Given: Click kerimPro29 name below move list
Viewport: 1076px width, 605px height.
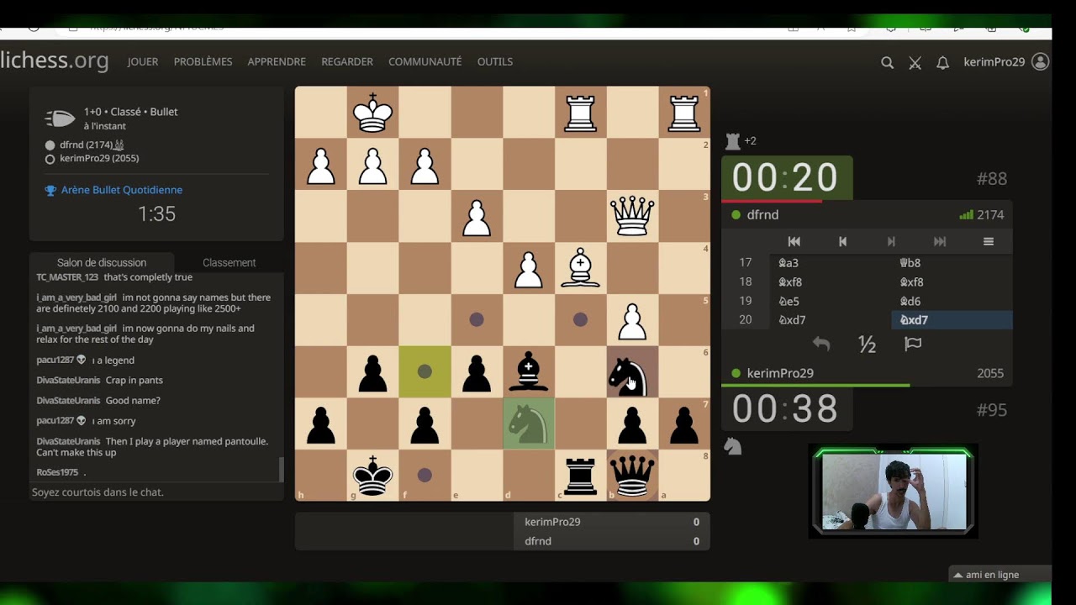Looking at the screenshot, I should 780,373.
